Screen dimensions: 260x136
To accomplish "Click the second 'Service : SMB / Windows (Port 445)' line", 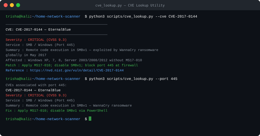I will [40, 100].
